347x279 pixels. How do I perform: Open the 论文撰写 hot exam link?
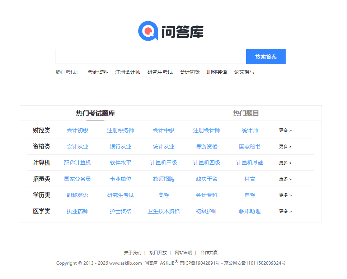[x=244, y=72]
